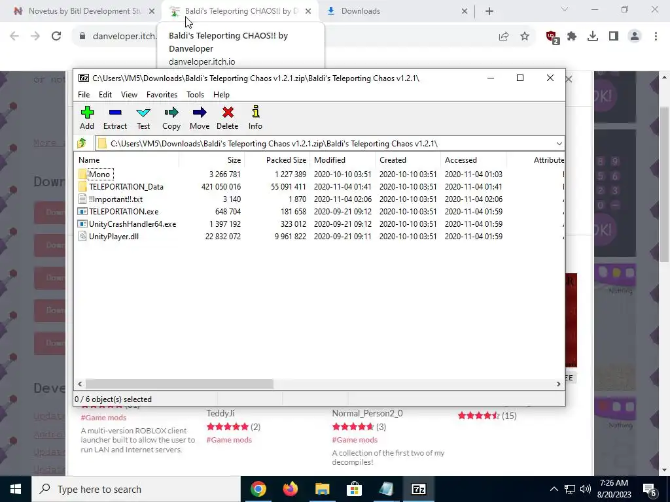Click the browser back arrow

click(x=14, y=37)
